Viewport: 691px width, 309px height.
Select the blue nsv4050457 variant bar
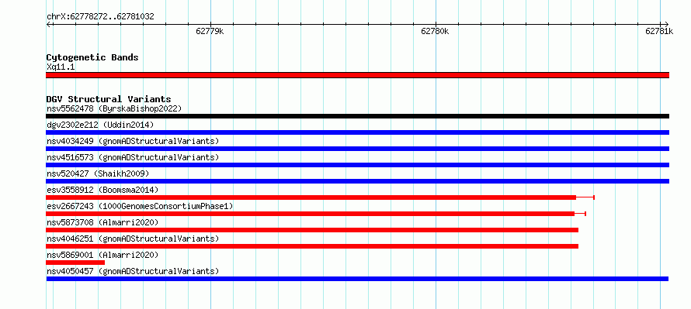pyautogui.click(x=357, y=279)
